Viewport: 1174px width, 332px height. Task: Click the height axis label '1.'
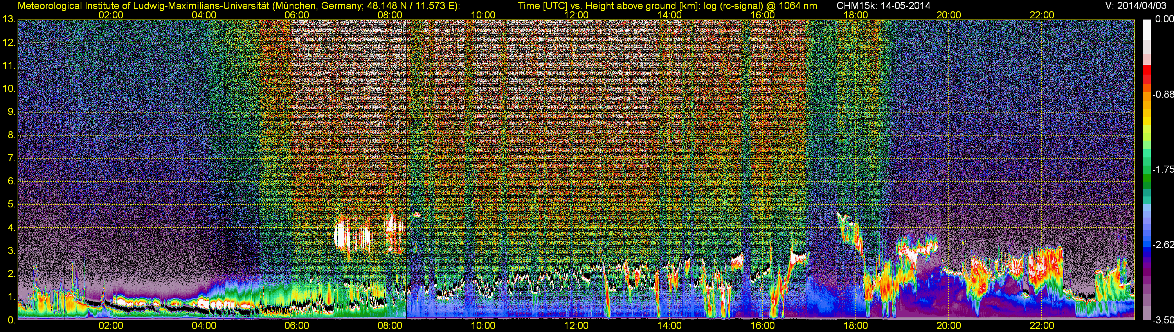point(11,297)
